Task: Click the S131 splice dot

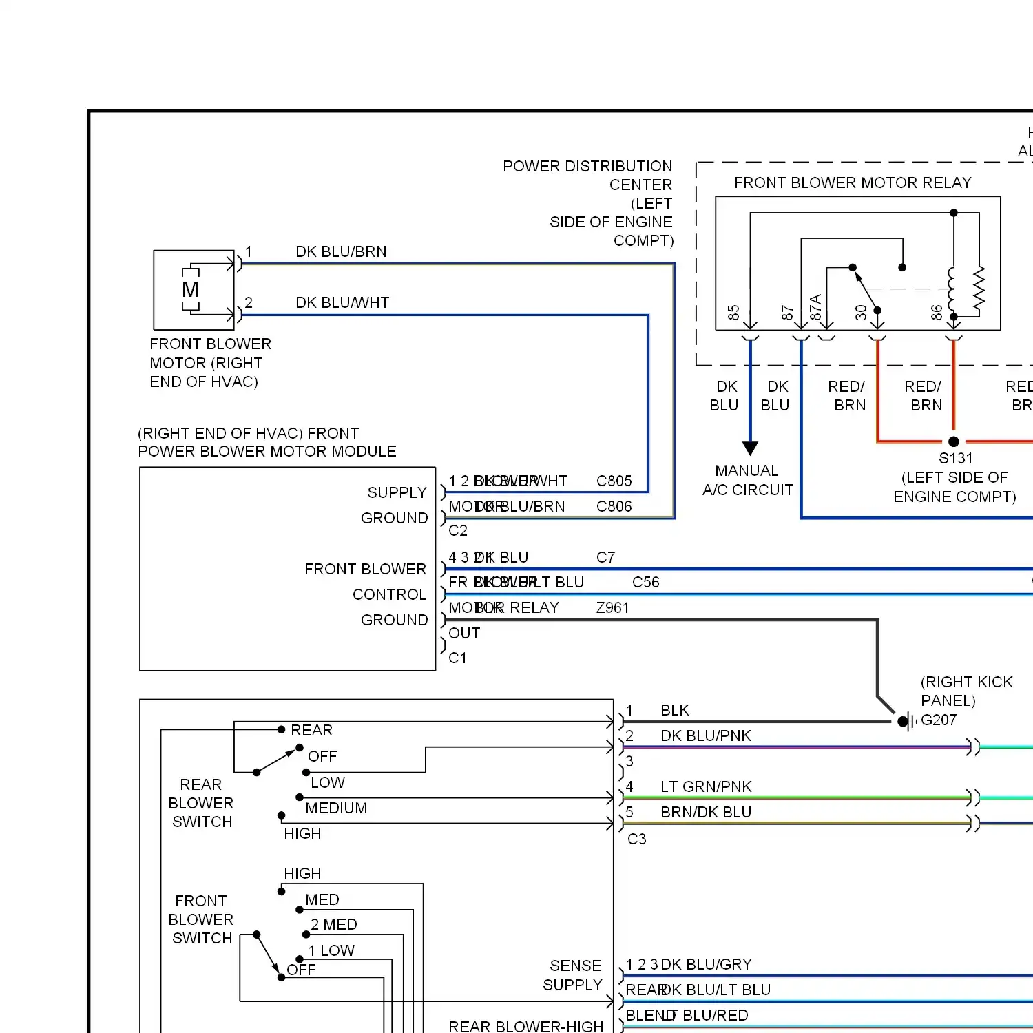Action: (953, 441)
